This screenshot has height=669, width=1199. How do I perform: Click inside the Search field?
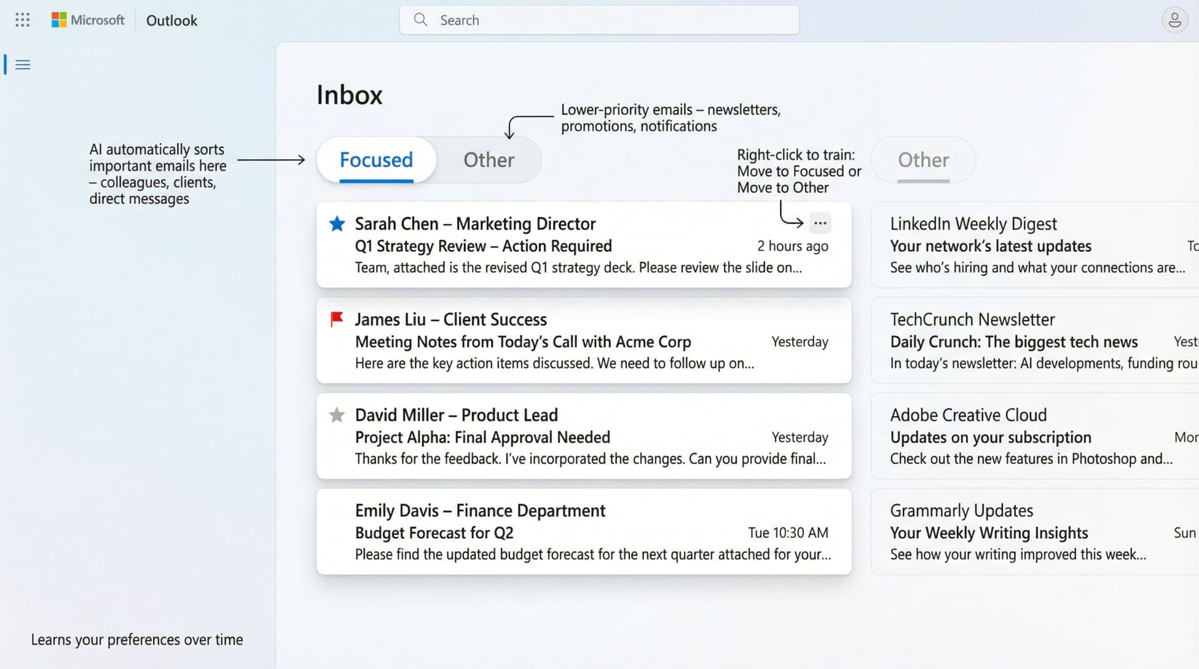[x=599, y=19]
